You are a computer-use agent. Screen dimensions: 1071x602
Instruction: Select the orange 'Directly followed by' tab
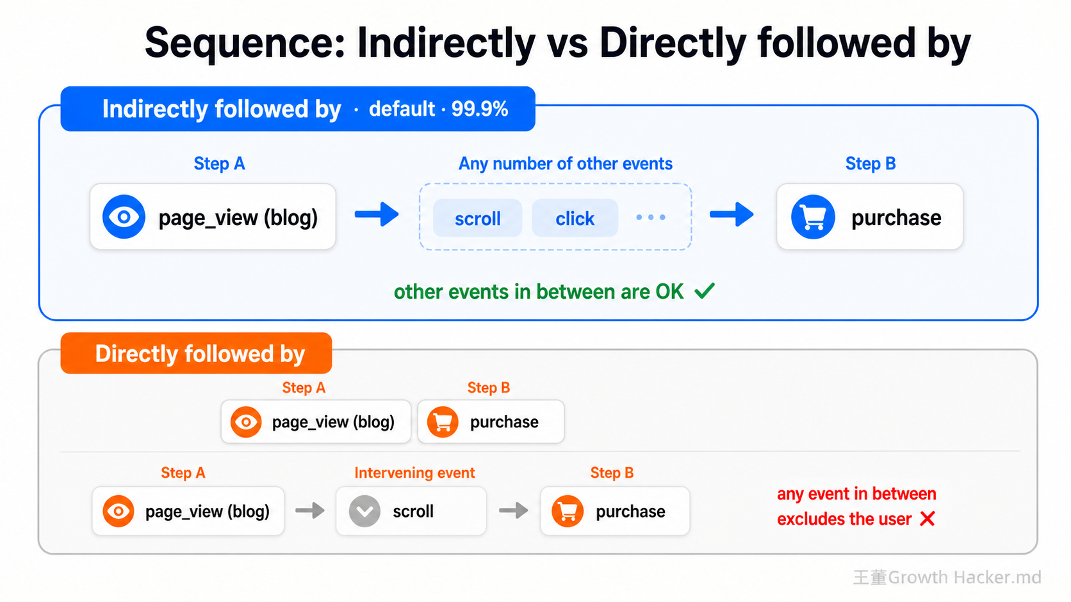196,353
